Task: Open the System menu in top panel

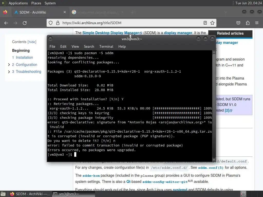Action: point(50,3)
